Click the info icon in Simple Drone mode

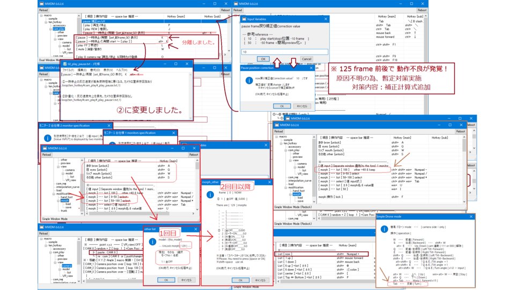coord(384,229)
